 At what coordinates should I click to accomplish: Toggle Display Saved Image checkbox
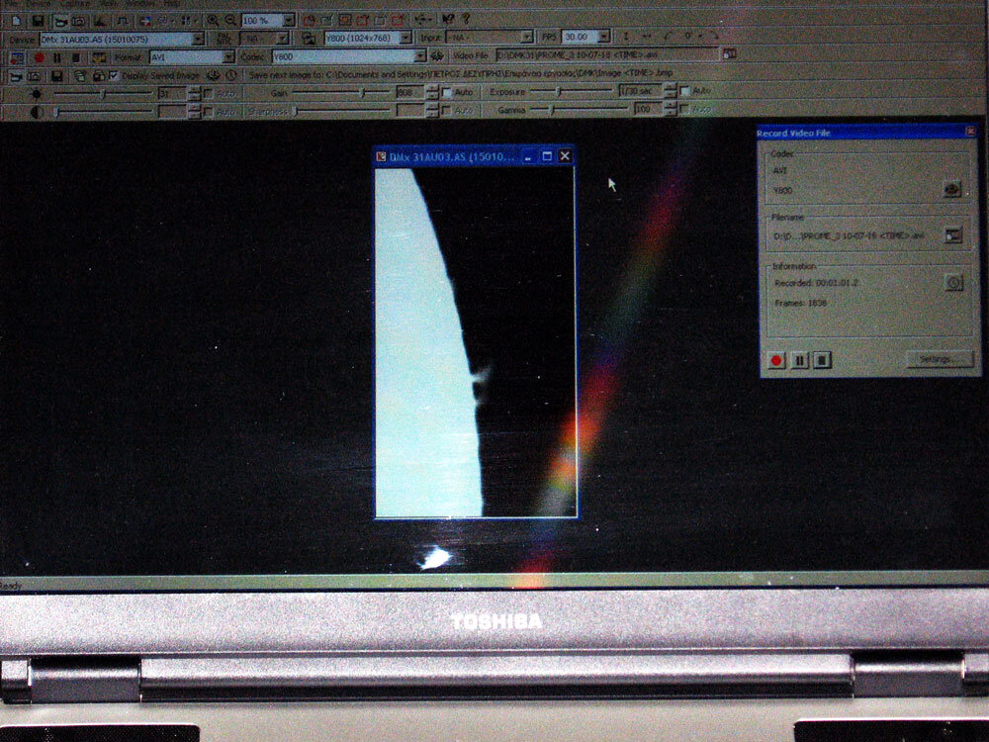click(114, 75)
